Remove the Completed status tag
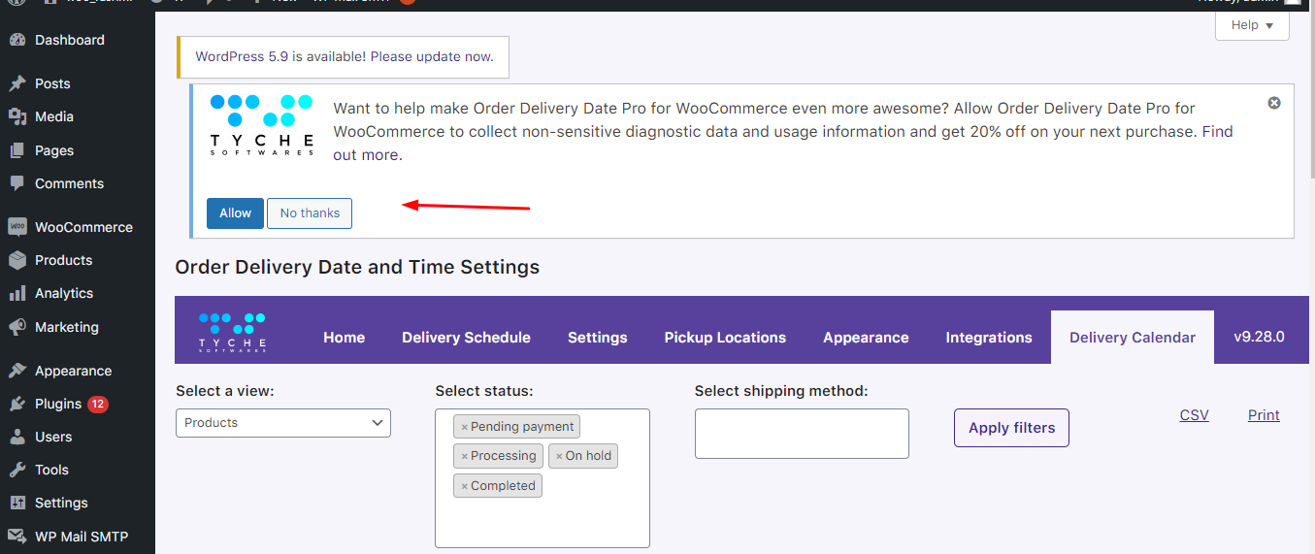Screen dimensions: 1315x554 click(464, 486)
